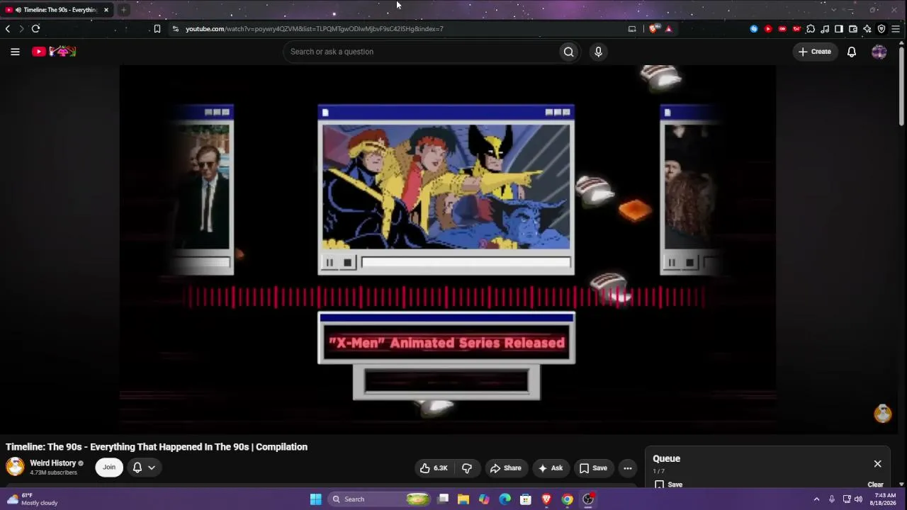This screenshot has width=907, height=510.
Task: Click the video title text
Action: click(x=157, y=447)
